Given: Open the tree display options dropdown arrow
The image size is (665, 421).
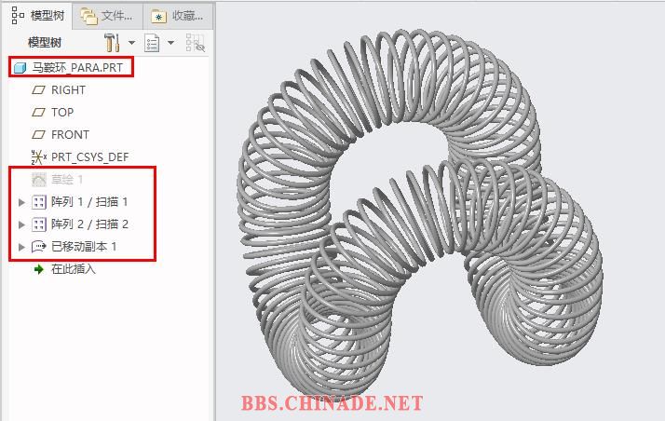Looking at the screenshot, I should tap(171, 43).
